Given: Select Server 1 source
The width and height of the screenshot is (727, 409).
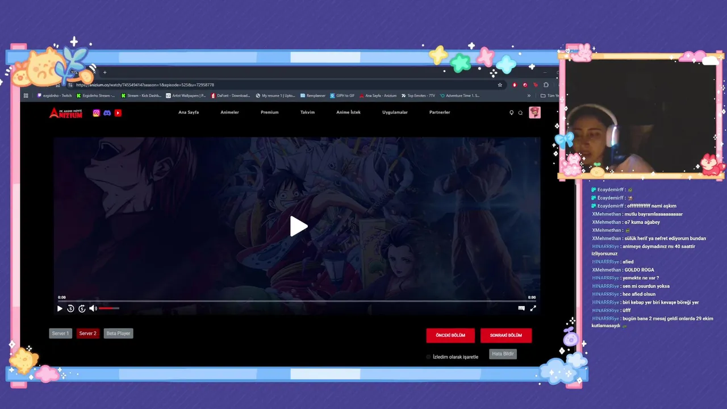Looking at the screenshot, I should pos(60,333).
